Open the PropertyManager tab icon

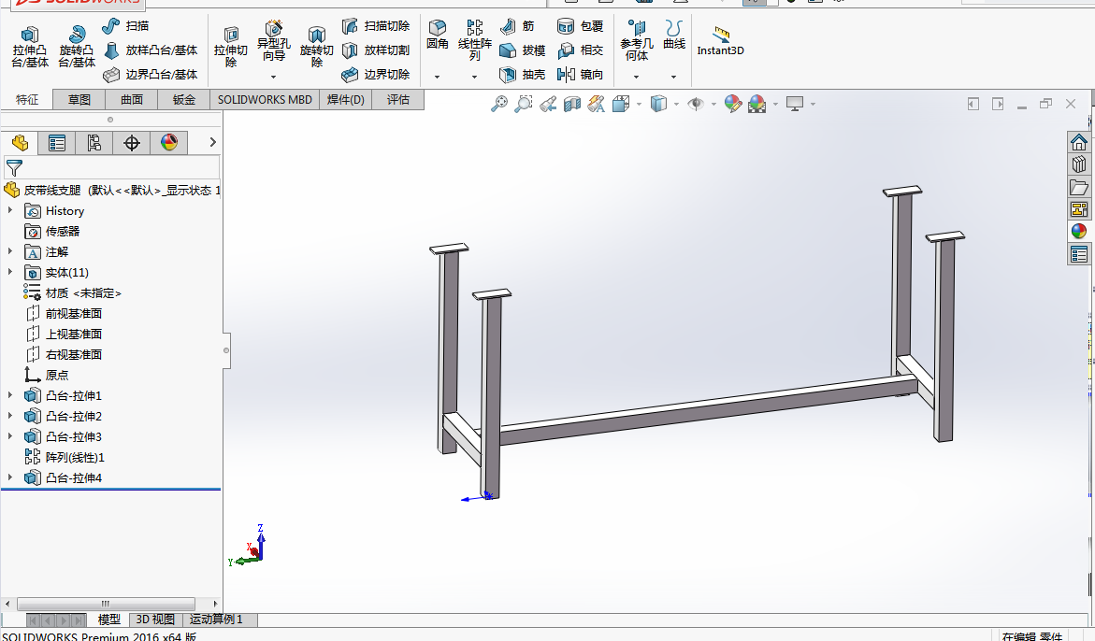(x=57, y=143)
